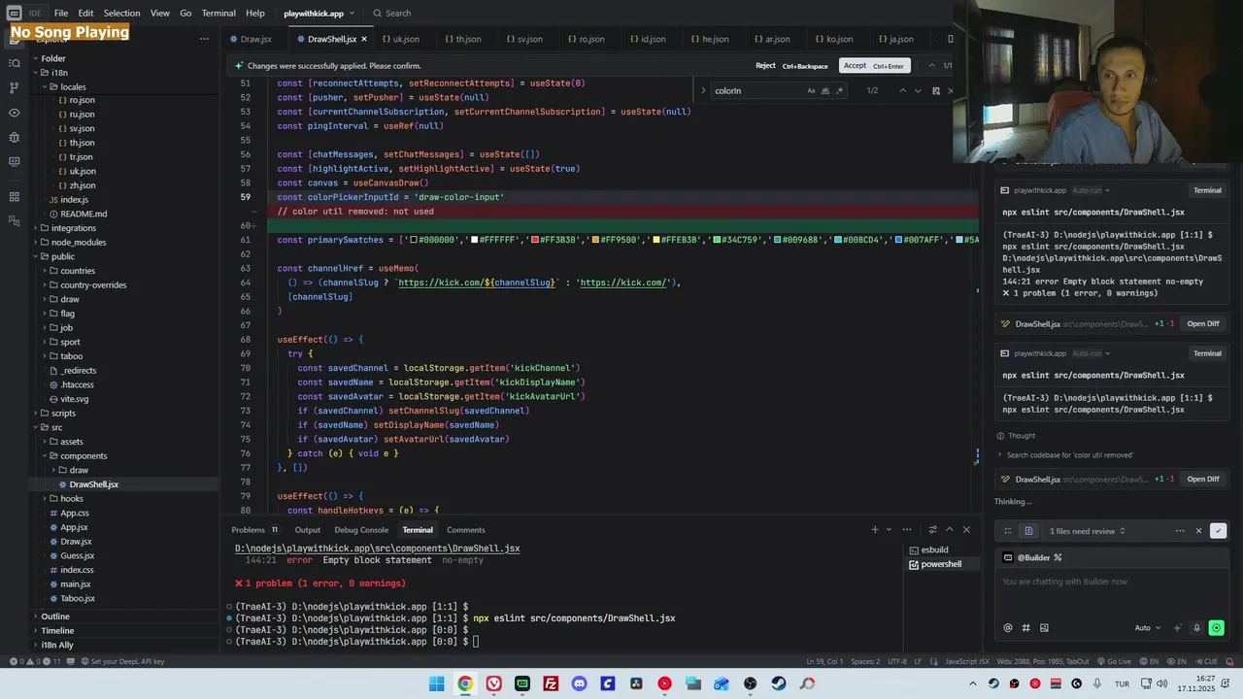1243x699 pixels.
Task: Open the Terminal menu
Action: pos(218,14)
